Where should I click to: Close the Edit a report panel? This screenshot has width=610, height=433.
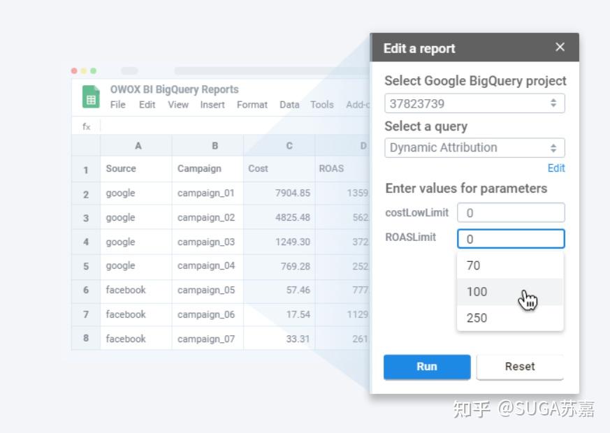560,47
